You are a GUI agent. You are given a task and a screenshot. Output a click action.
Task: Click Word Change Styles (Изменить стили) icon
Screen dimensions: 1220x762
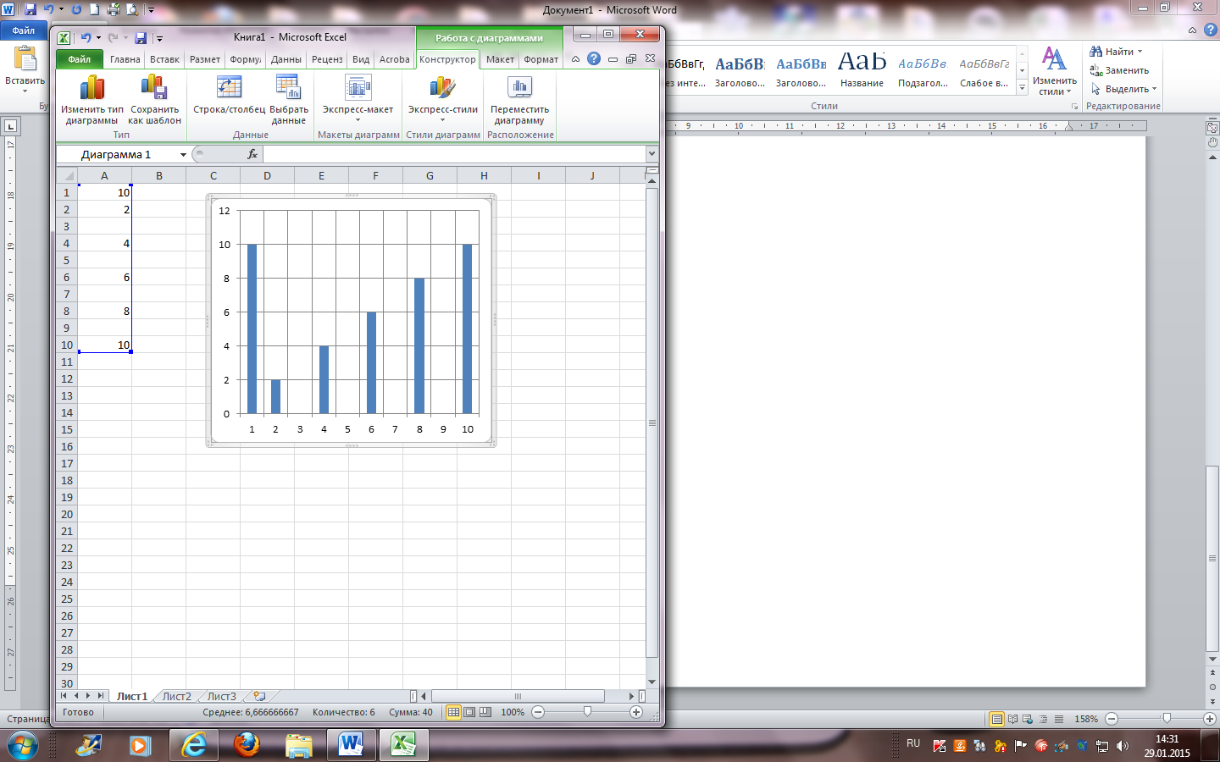tap(1054, 60)
